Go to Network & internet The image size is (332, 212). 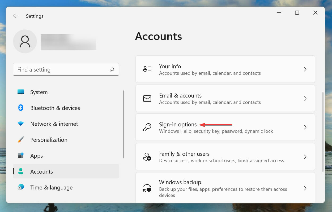[66, 124]
